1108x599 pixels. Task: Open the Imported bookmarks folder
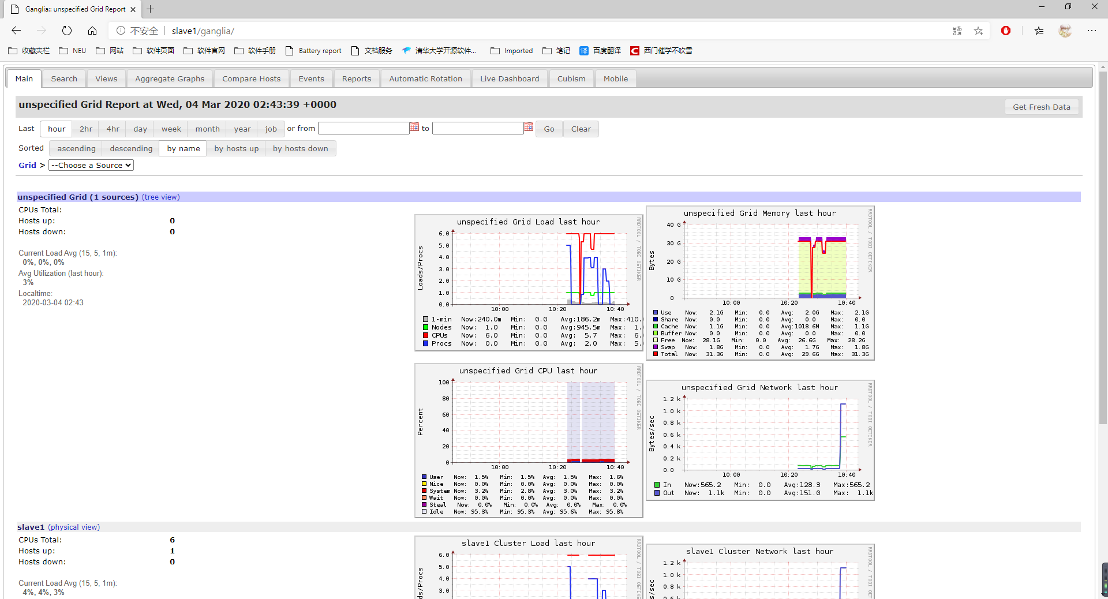(512, 51)
